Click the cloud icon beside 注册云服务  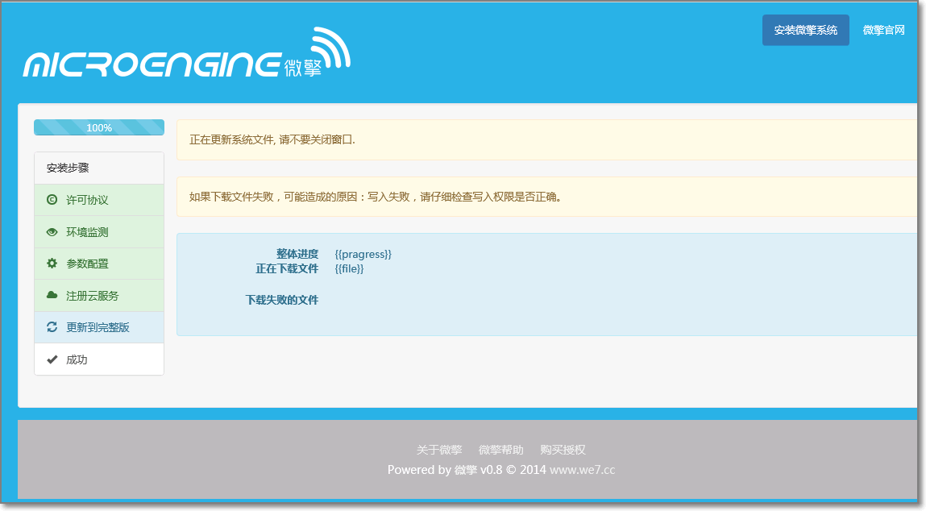[x=52, y=296]
